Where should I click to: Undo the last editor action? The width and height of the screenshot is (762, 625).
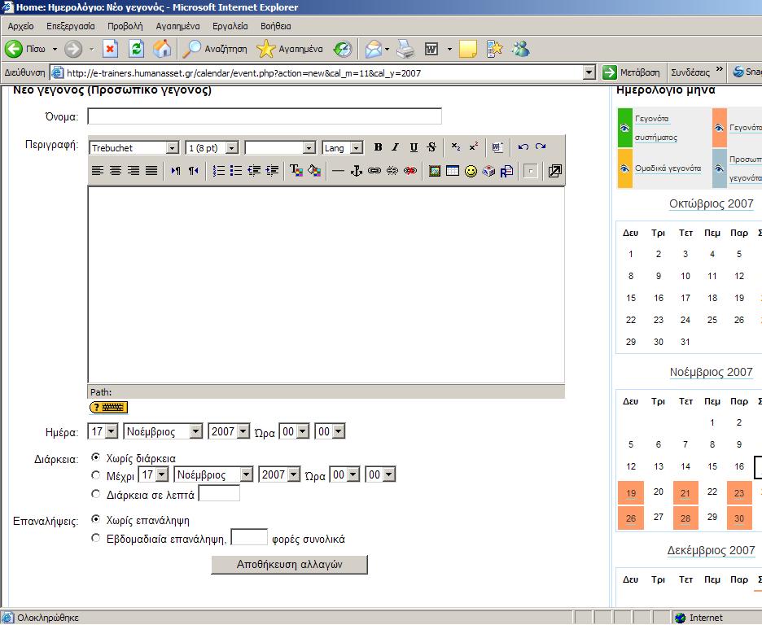(x=523, y=147)
